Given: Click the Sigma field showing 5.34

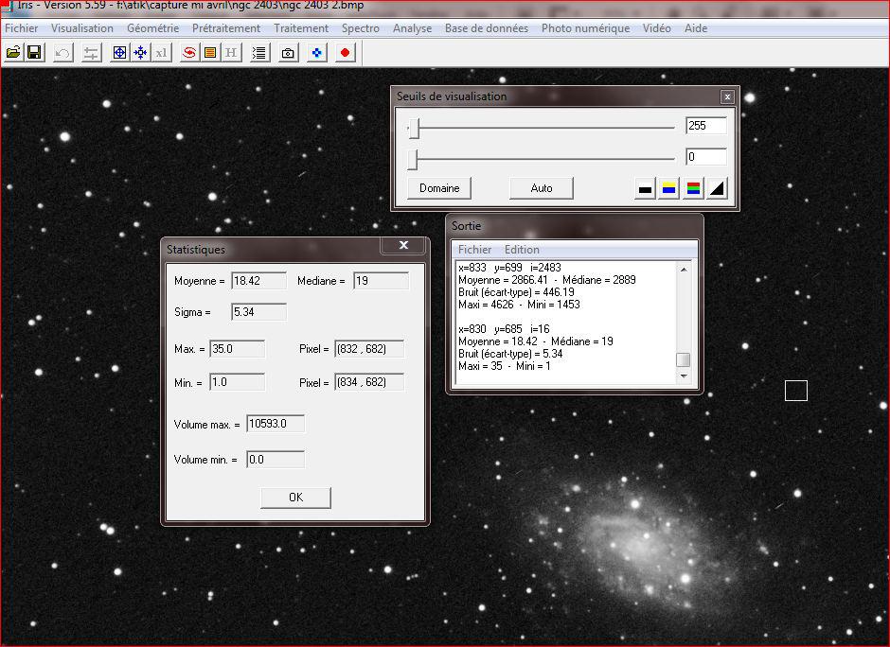Looking at the screenshot, I should (258, 312).
